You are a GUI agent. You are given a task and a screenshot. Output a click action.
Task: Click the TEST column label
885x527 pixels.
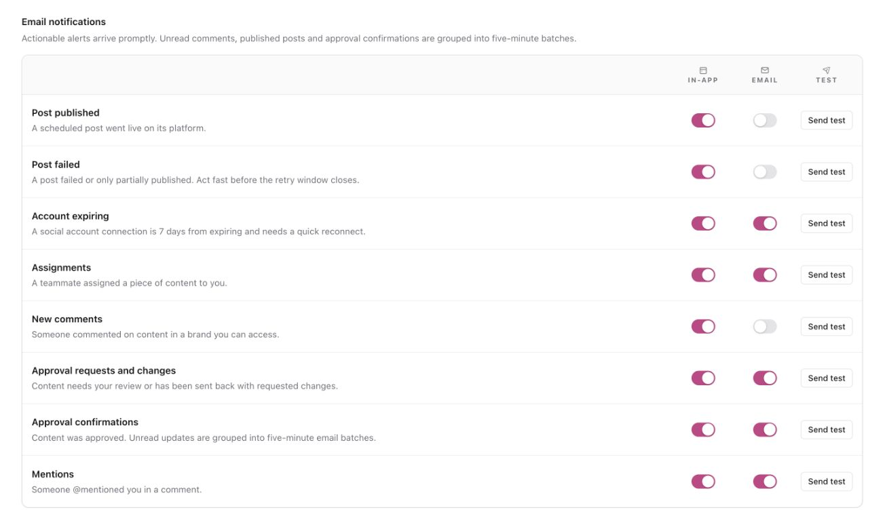pos(827,80)
